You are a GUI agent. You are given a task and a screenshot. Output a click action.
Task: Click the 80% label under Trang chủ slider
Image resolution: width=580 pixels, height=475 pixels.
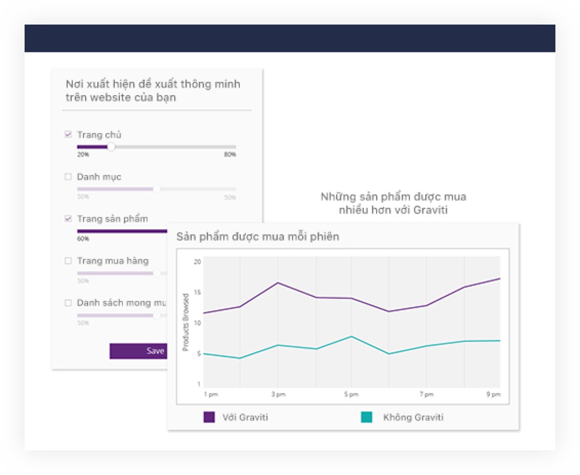[230, 155]
